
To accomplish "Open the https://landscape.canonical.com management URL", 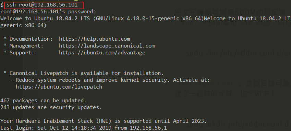I will [107, 46].
